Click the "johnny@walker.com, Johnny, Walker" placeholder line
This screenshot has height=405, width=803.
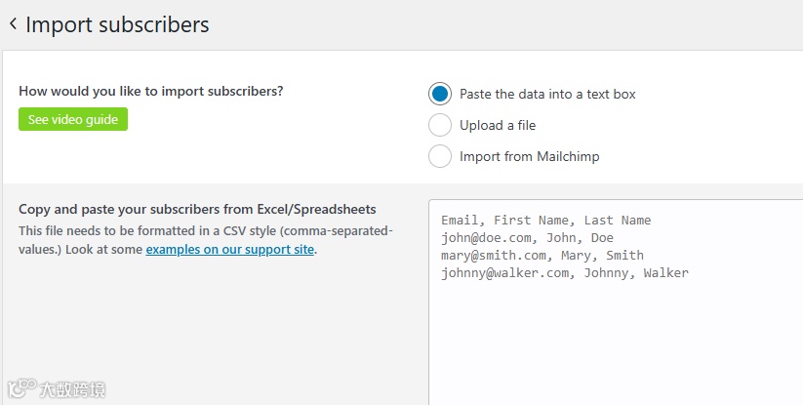click(x=564, y=273)
